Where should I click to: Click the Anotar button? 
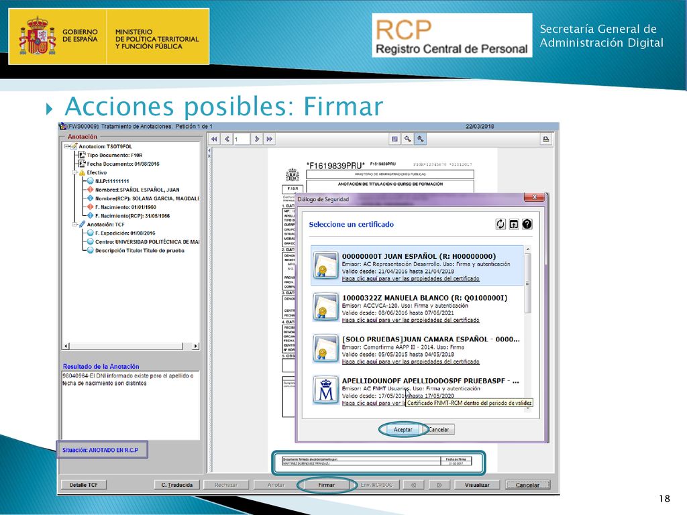276,485
